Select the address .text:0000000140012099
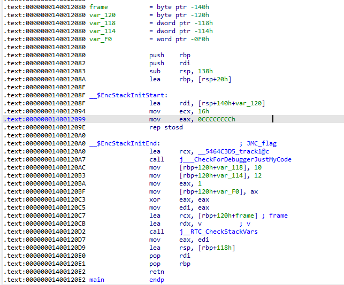Image resolution: width=344 pixels, height=285 pixels. tap(44, 119)
